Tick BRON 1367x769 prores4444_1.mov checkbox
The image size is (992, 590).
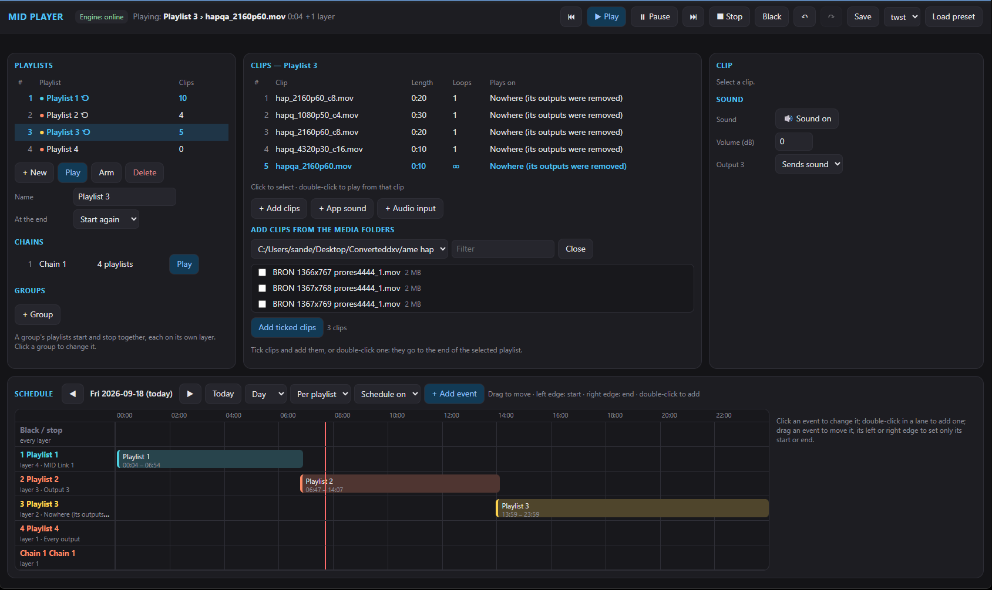[x=263, y=304]
